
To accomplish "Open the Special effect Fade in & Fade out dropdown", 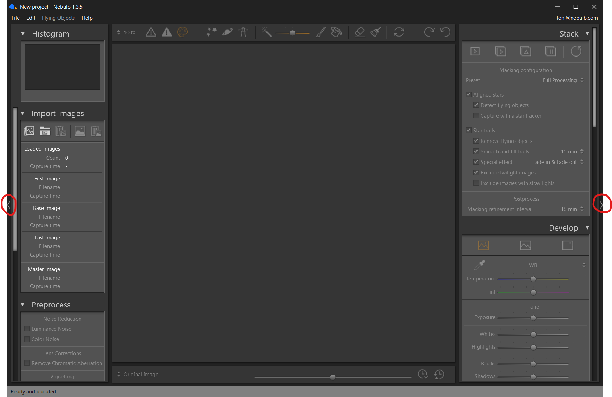I will click(558, 162).
